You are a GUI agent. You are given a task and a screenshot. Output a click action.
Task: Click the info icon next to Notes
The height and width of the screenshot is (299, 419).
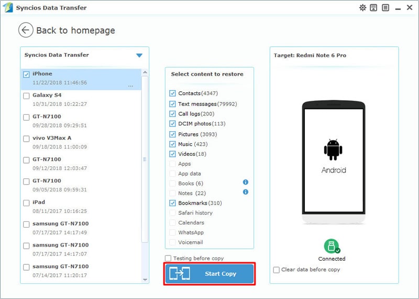coord(245,192)
